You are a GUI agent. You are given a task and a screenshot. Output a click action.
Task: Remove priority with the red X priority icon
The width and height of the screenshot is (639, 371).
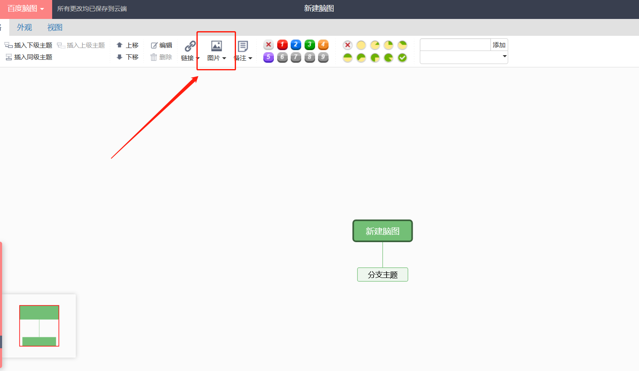coord(268,45)
